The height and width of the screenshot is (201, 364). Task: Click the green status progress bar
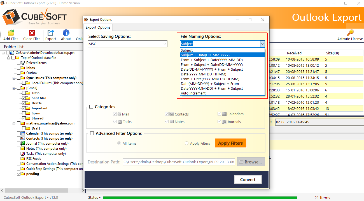point(200,198)
